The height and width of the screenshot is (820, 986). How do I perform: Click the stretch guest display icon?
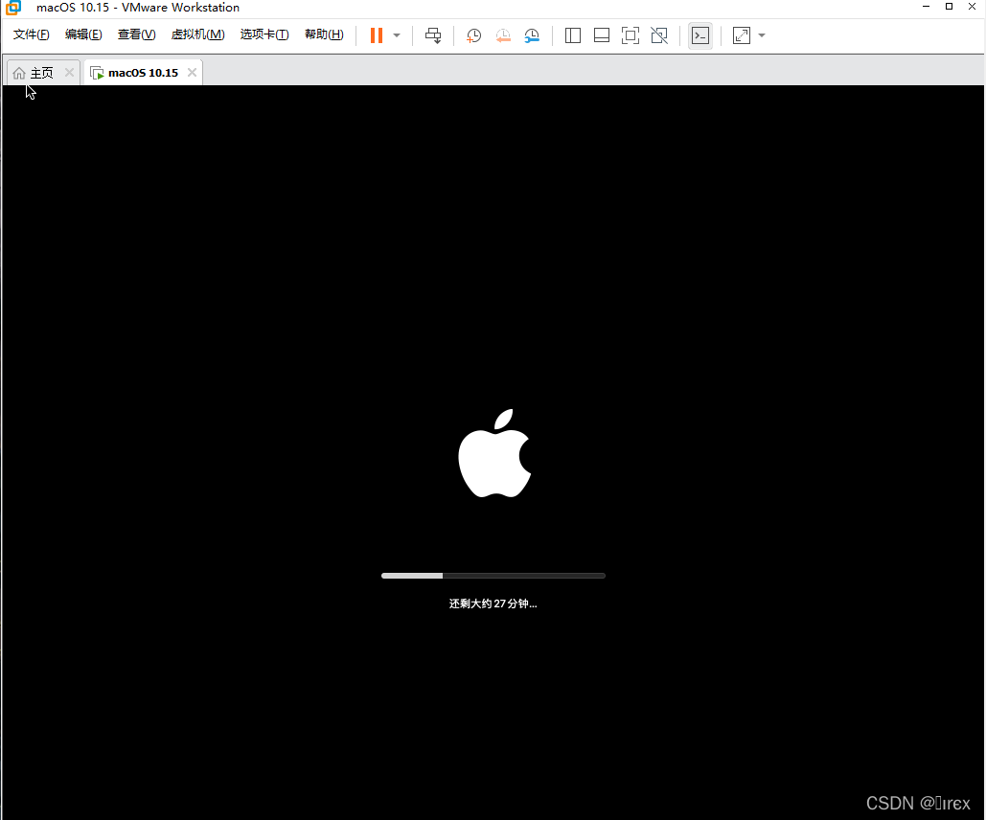[x=742, y=35]
